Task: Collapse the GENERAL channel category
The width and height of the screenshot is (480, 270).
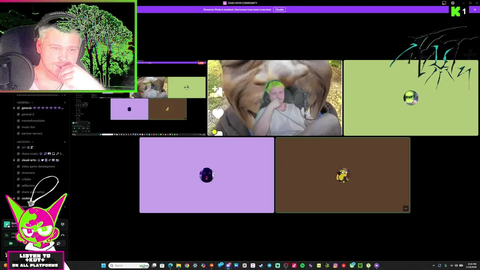Action: click(24, 102)
